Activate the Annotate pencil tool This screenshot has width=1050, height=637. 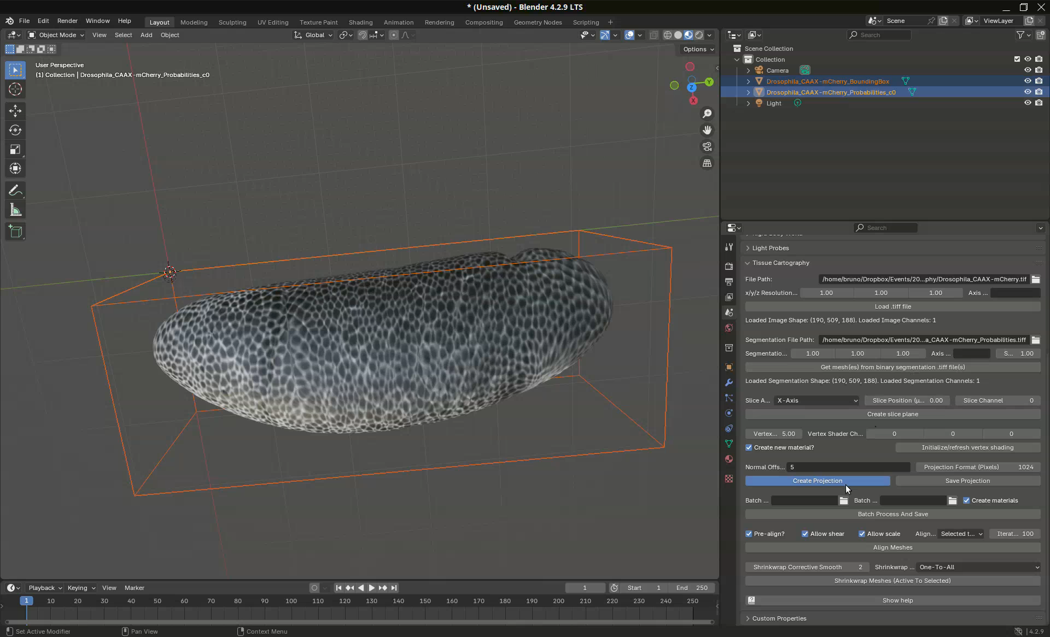click(x=15, y=191)
